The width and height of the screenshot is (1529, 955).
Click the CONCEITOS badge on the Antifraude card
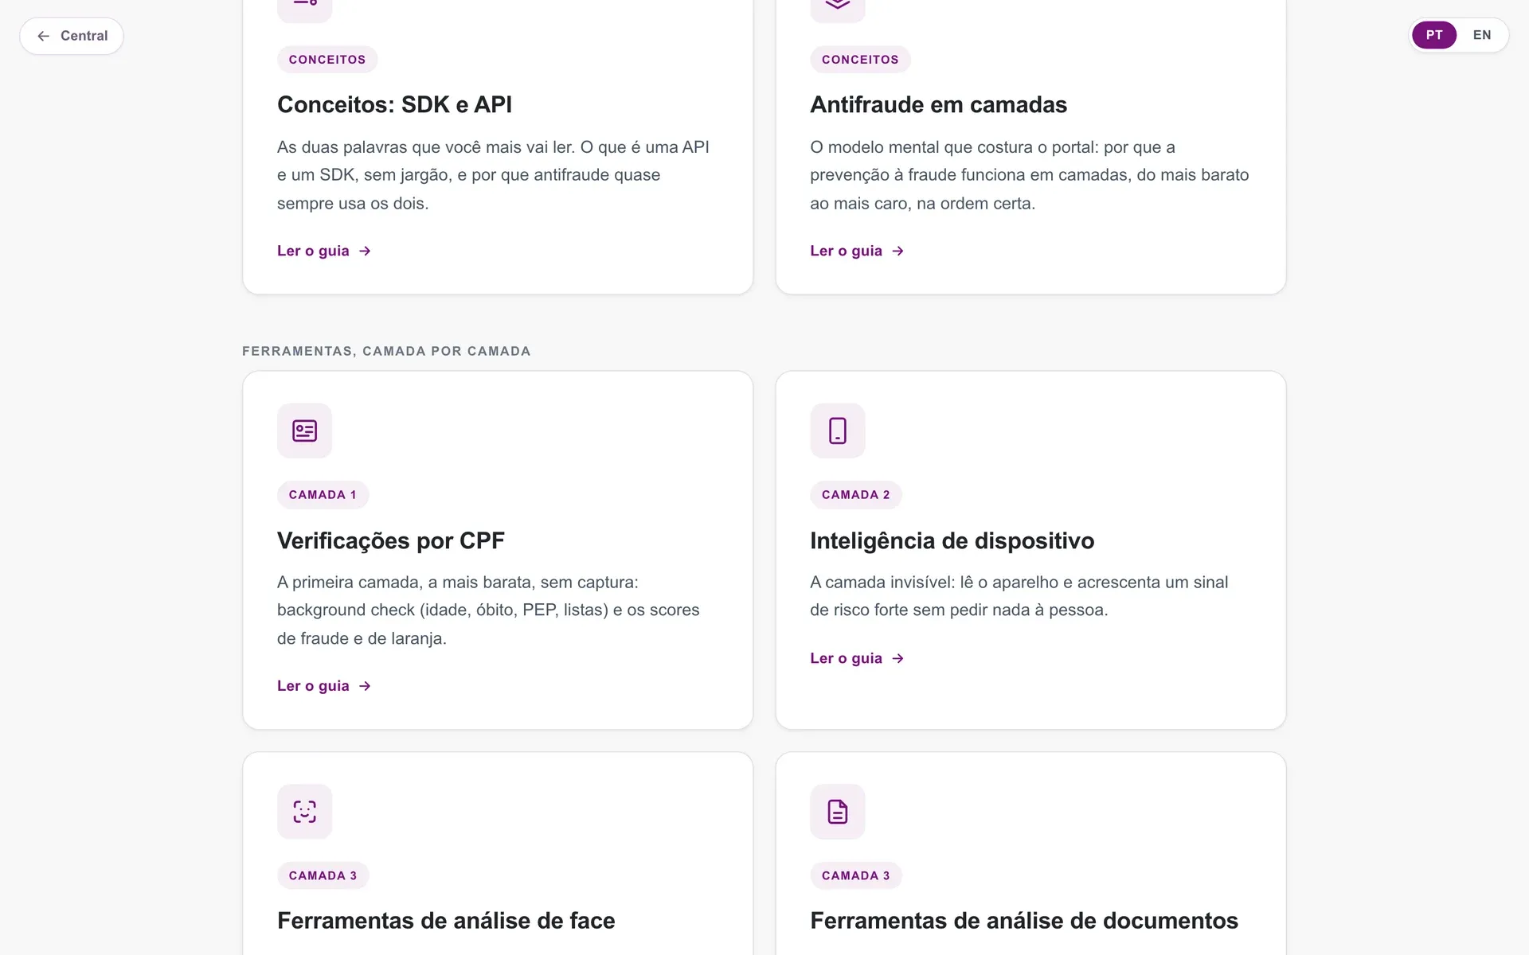pos(860,60)
